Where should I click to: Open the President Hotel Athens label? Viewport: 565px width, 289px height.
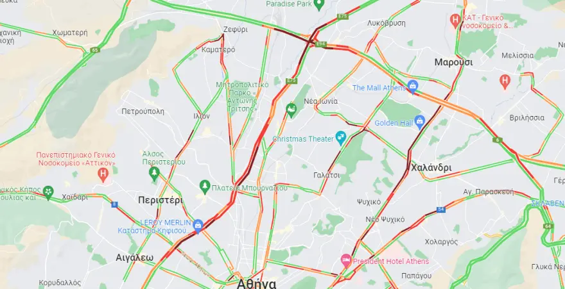[391, 261]
